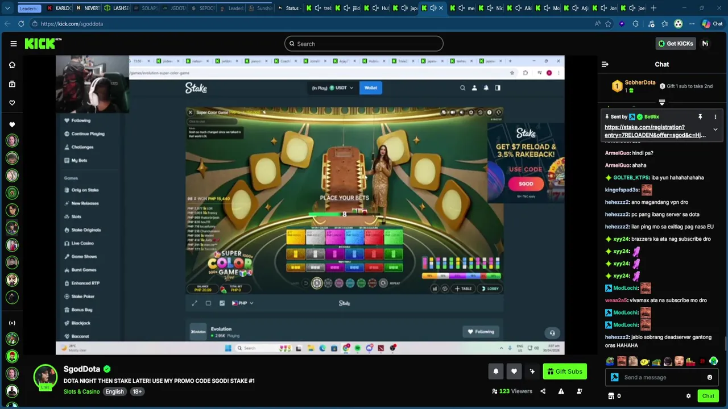Open a new browser tab
728x409 pixels.
(653, 8)
